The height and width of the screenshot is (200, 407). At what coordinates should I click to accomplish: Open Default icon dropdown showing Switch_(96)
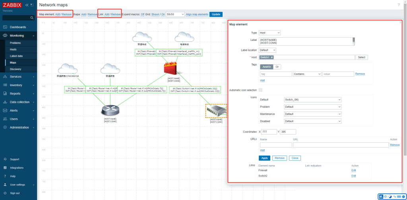(x=313, y=100)
